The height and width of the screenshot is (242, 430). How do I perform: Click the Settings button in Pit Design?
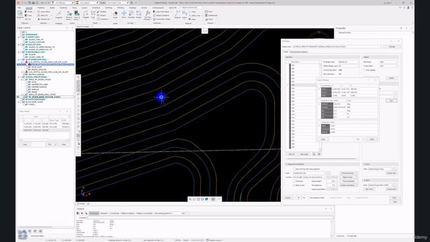tap(392, 46)
